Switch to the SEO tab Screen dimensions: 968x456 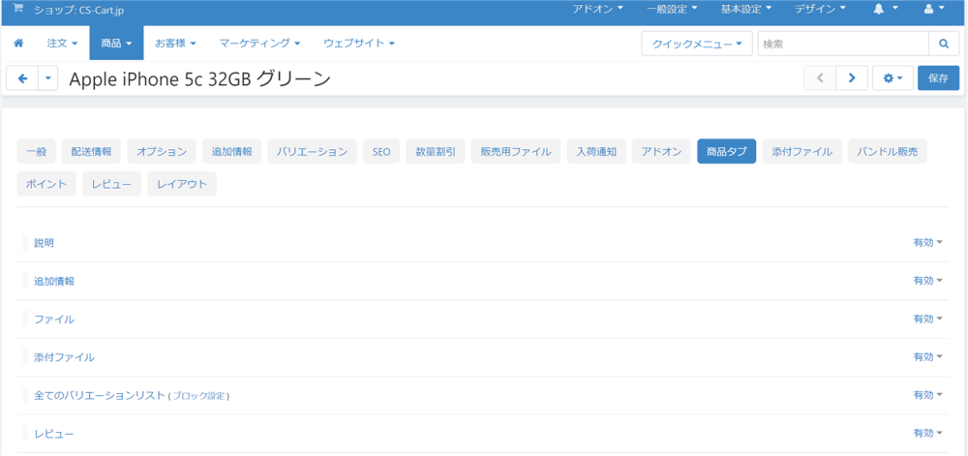(x=381, y=151)
